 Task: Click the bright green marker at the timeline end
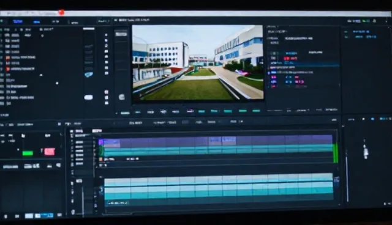[336, 153]
